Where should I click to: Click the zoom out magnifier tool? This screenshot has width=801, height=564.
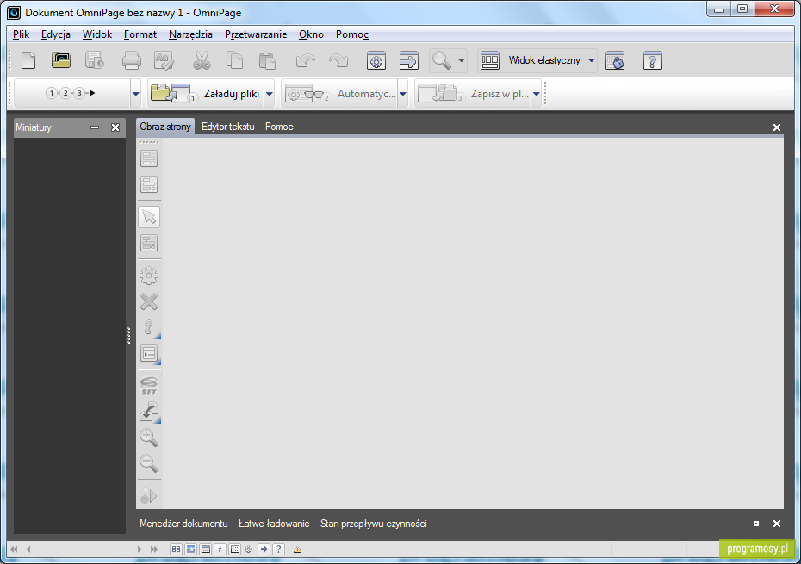coord(149,463)
